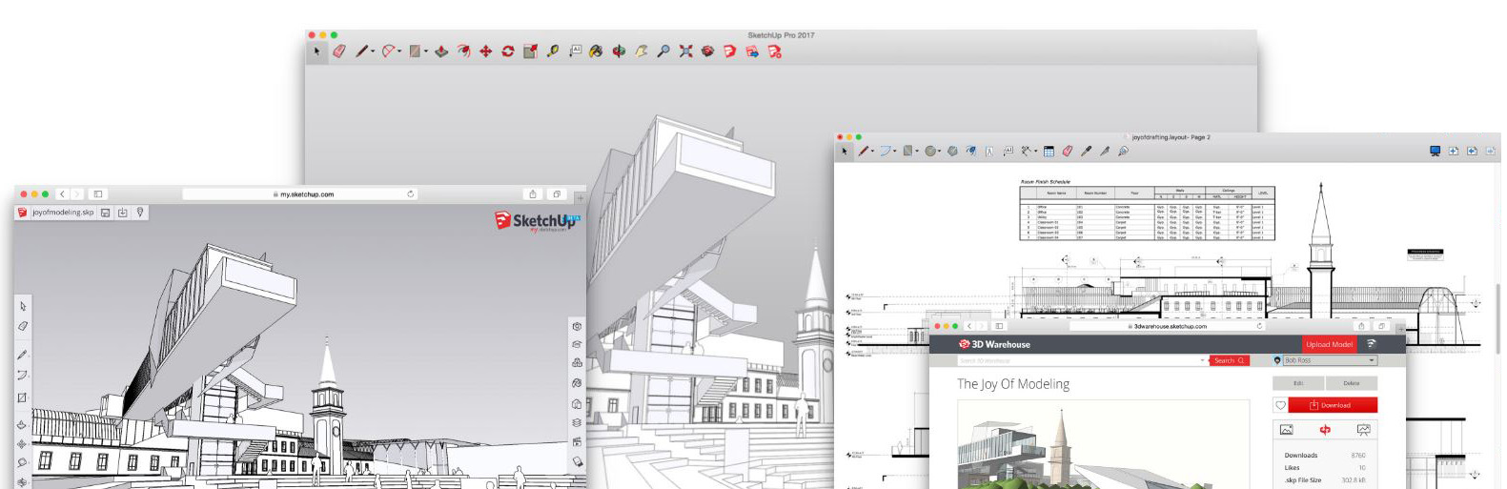Pick the Line pencil tool in SketchUp Pro

pos(361,51)
